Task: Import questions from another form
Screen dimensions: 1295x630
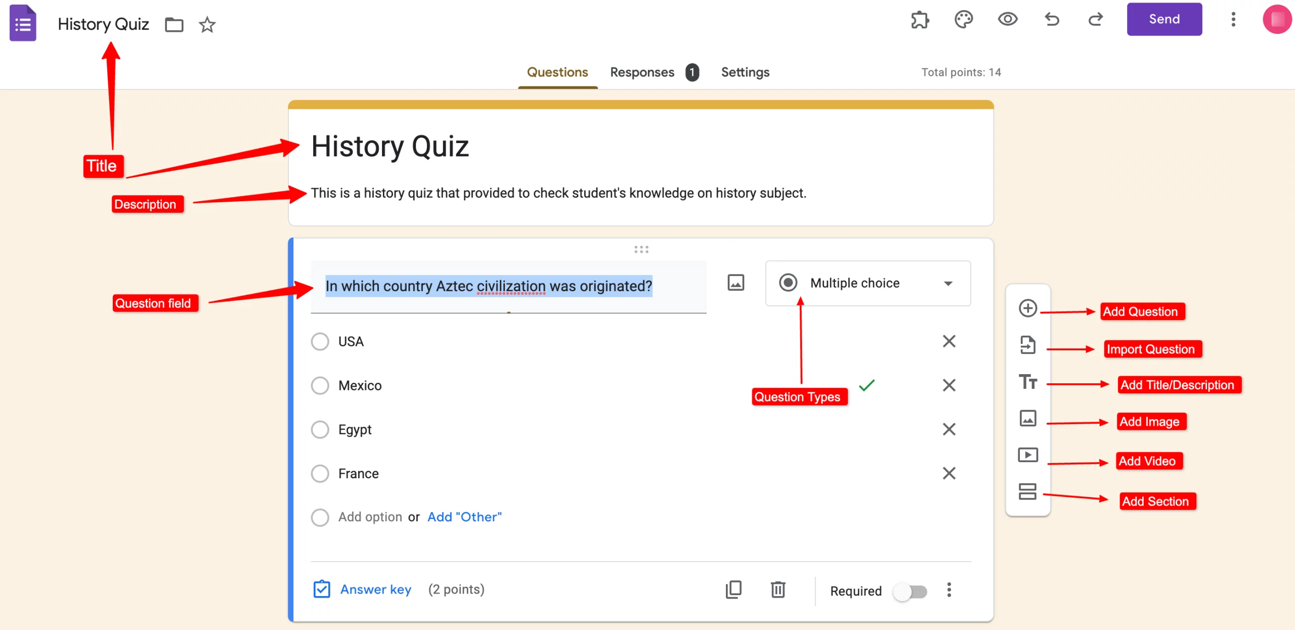Action: click(1028, 345)
